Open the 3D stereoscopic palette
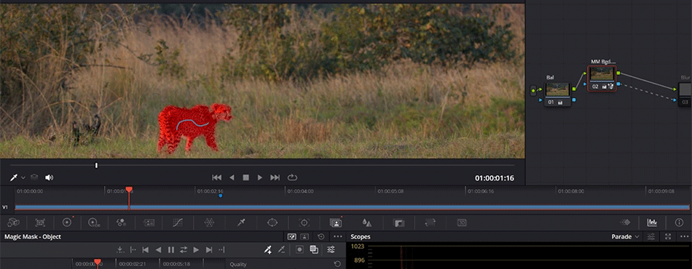This screenshot has width=692, height=269. click(x=462, y=222)
